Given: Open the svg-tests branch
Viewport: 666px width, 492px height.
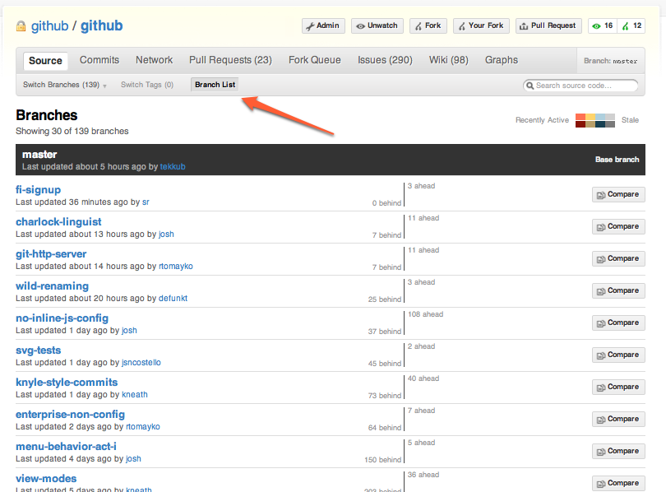Looking at the screenshot, I should (x=38, y=350).
